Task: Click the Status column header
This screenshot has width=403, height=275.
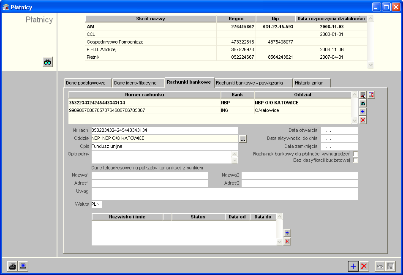Action: [198, 217]
